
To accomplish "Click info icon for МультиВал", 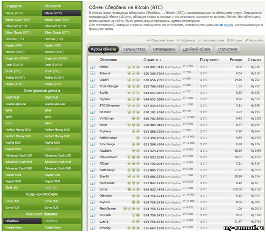I will tap(92, 183).
